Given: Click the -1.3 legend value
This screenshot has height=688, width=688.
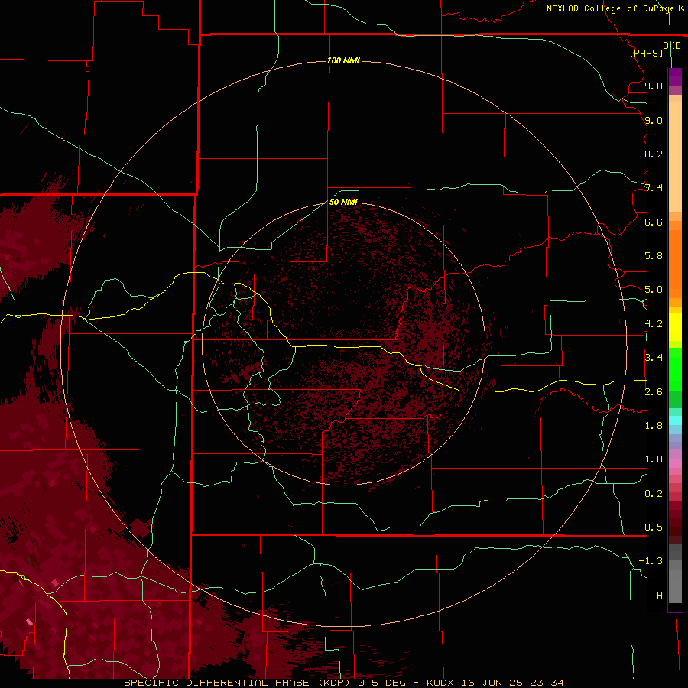Looking at the screenshot, I should pos(651,561).
